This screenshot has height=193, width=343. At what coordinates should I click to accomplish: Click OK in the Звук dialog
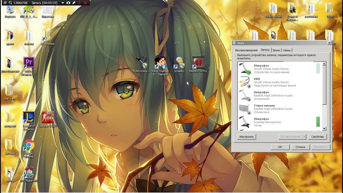280,147
